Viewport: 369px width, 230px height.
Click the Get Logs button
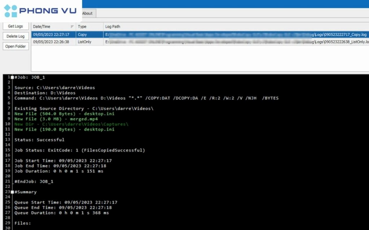[x=15, y=26]
